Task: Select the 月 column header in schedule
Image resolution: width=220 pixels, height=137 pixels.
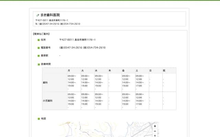Action: point(69,71)
